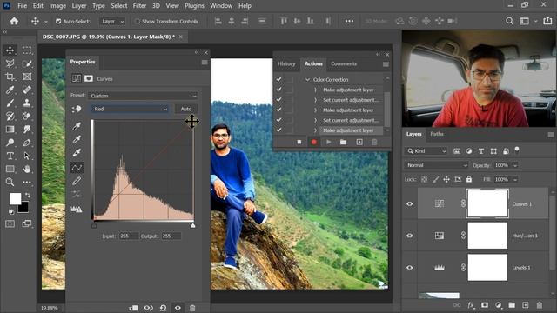The height and width of the screenshot is (313, 557).
Task: Click the fx layer style icon
Action: (x=471, y=305)
